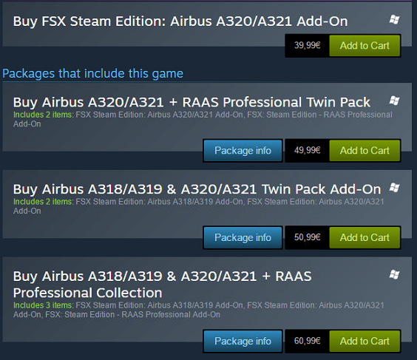The image size is (417, 360).
Task: Add the 60,99€ Professional Collection to cart
Action: (365, 341)
